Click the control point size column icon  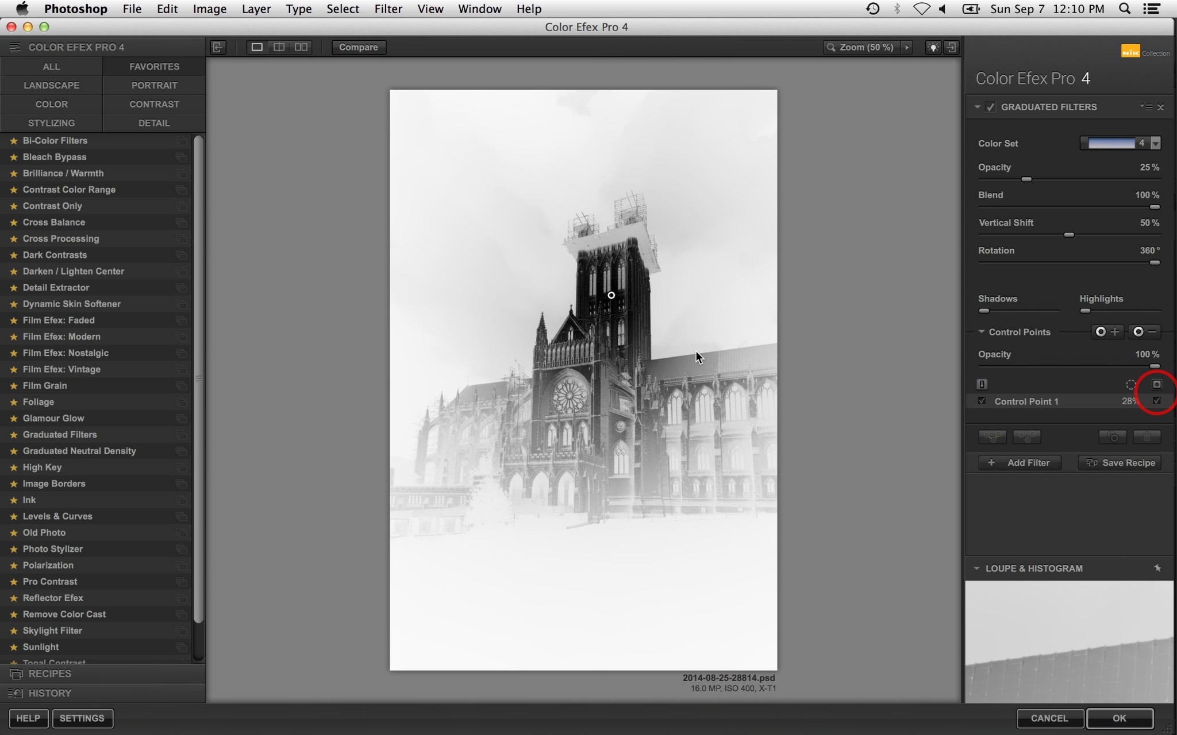pyautogui.click(x=1131, y=385)
